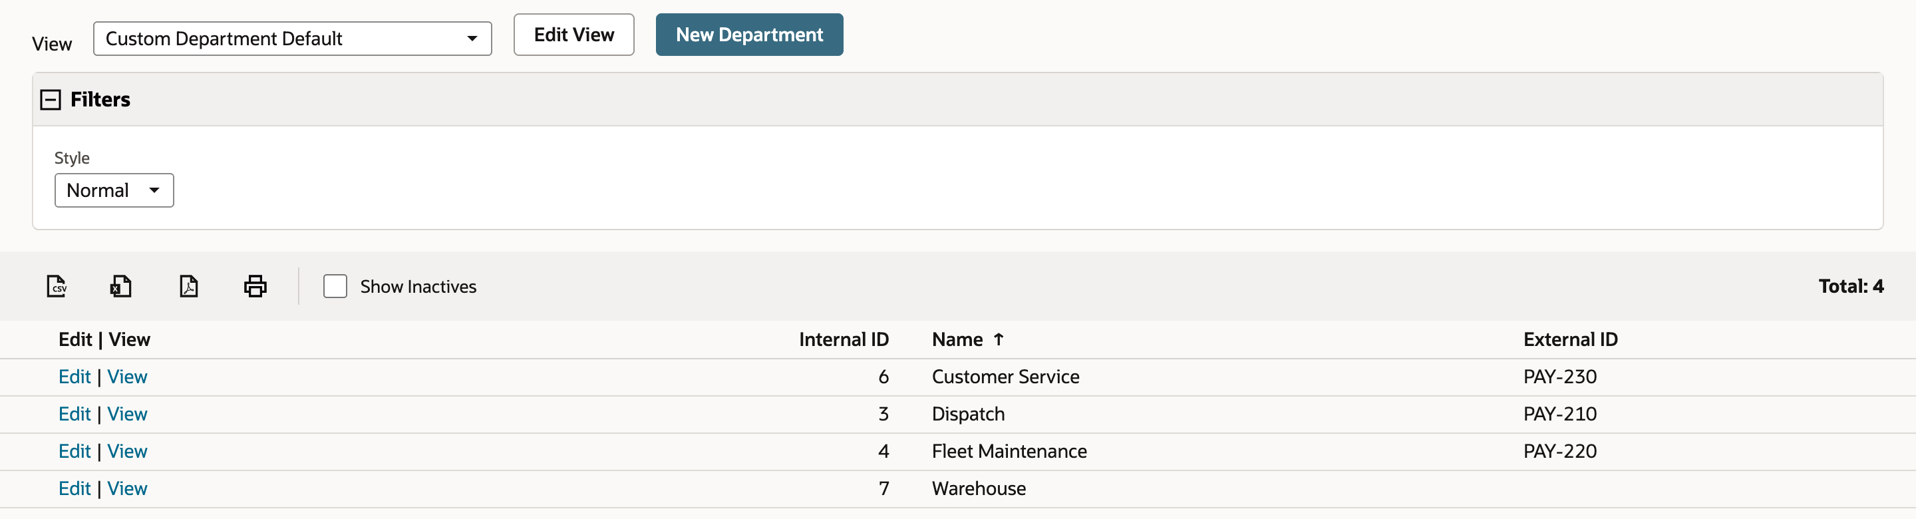Click external ID PAY-210
1916x519 pixels.
pos(1559,414)
